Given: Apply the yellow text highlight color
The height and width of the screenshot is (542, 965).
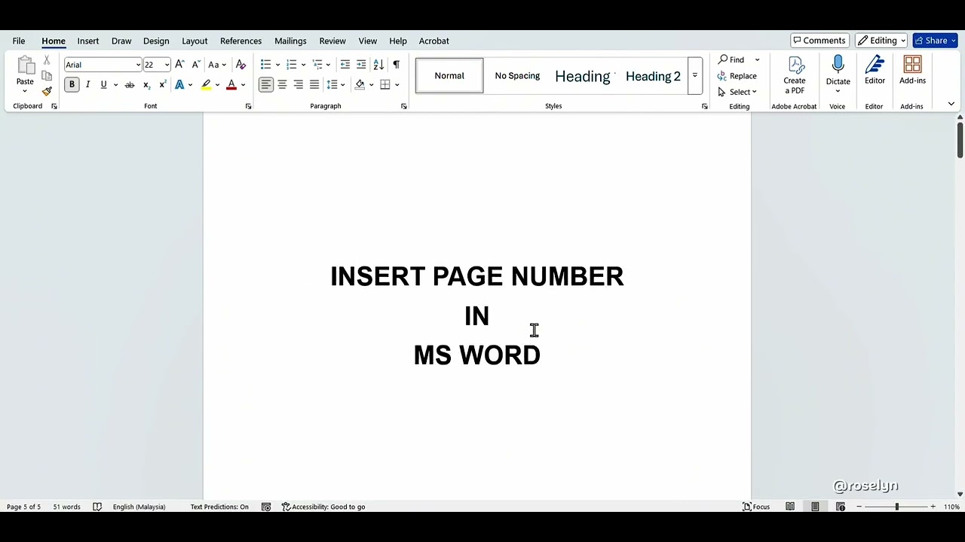Looking at the screenshot, I should pos(206,85).
